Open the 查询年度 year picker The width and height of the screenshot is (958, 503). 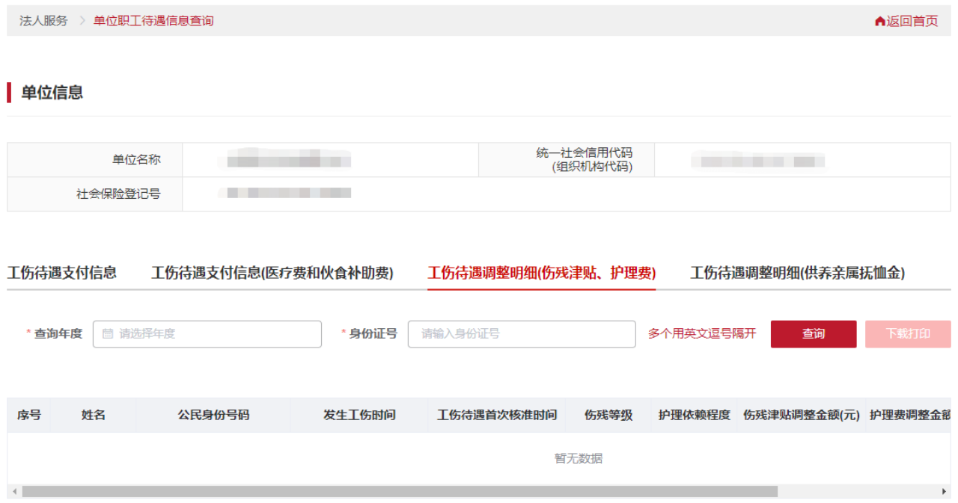pos(207,334)
